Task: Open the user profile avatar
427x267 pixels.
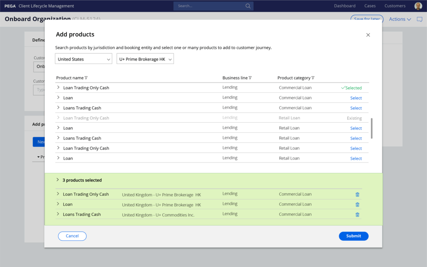Action: tap(418, 6)
